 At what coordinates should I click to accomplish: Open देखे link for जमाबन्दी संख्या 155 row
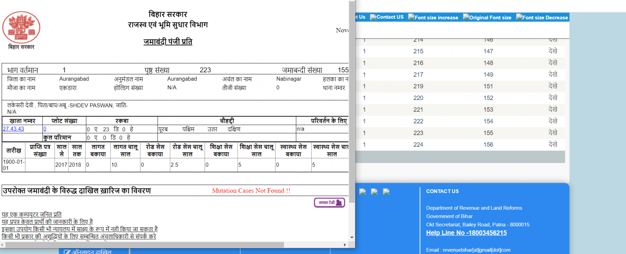(x=553, y=132)
